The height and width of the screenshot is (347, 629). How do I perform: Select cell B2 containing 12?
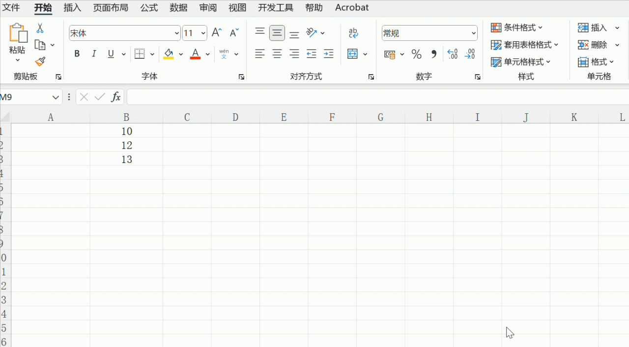[x=126, y=145]
